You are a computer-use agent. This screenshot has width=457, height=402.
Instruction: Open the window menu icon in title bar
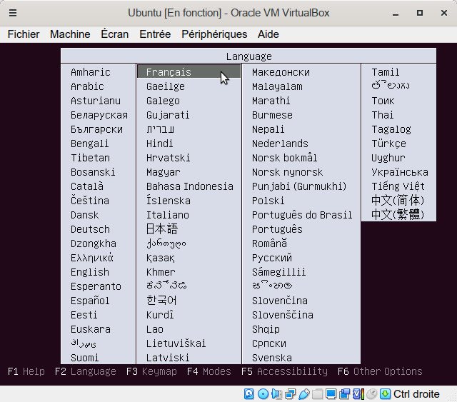click(x=13, y=13)
